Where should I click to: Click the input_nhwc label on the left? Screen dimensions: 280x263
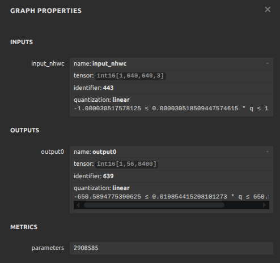coord(48,64)
